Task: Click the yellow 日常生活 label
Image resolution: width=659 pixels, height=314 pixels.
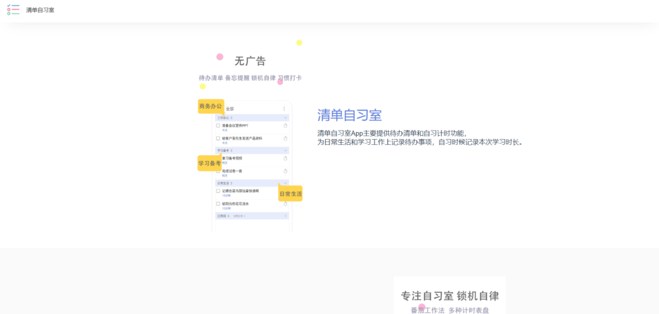Action: point(290,194)
